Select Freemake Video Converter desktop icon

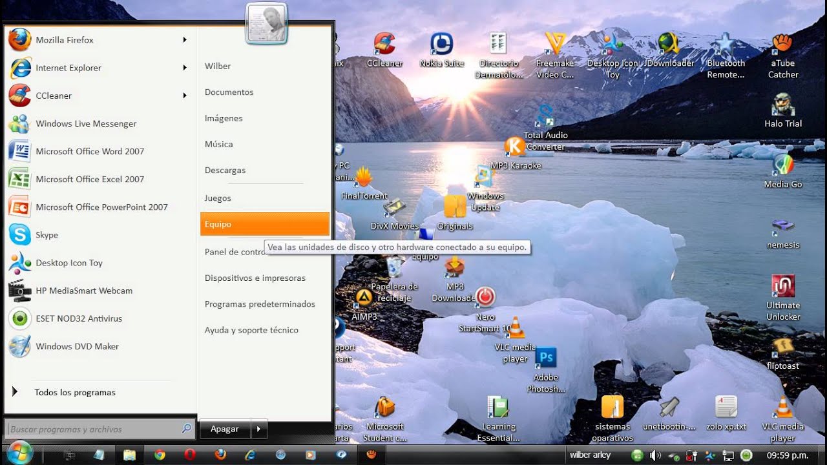pos(555,56)
